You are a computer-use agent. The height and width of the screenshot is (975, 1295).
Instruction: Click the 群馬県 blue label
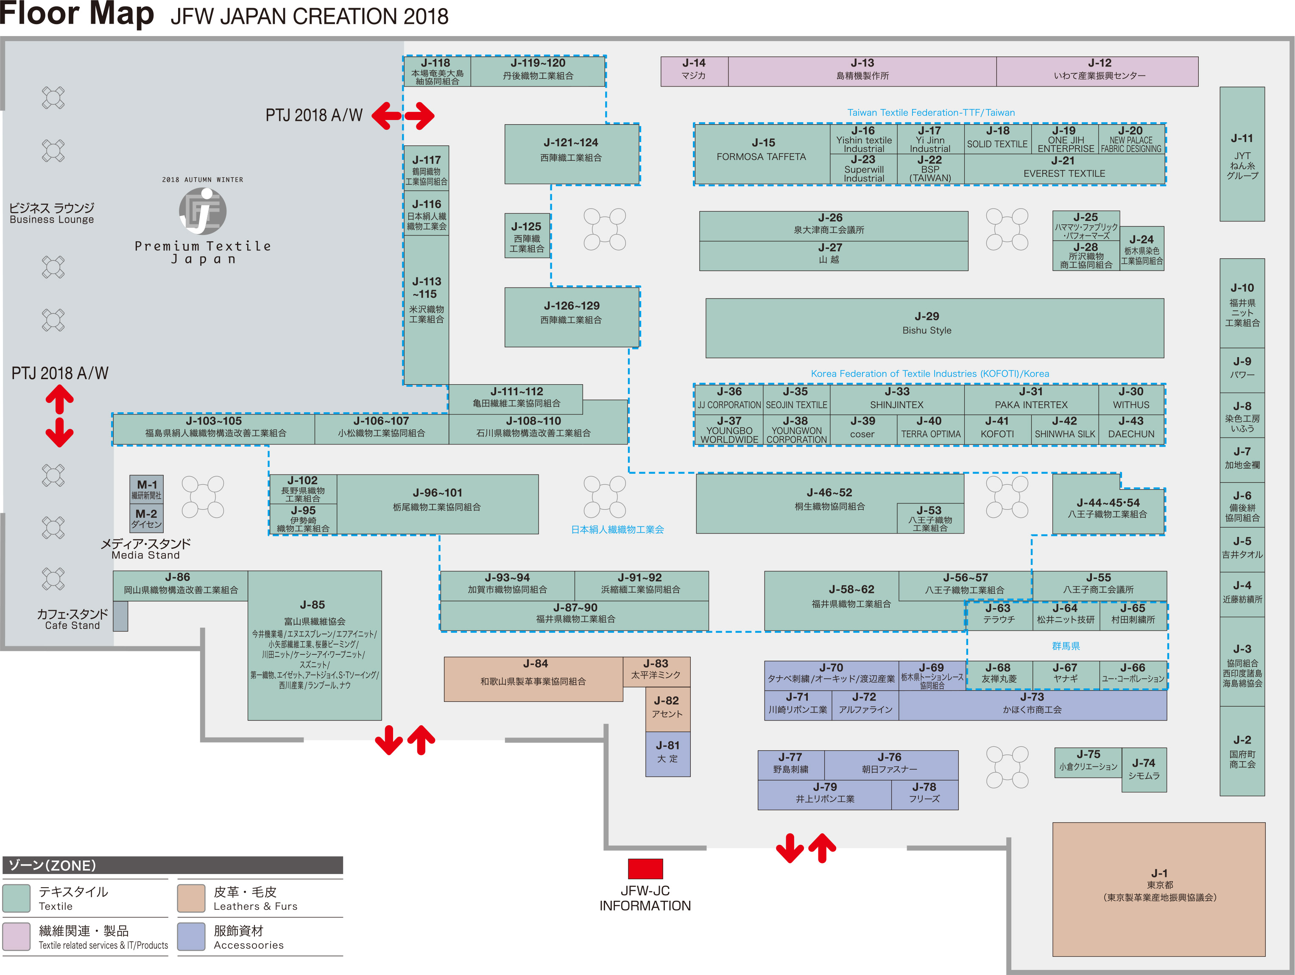1066,646
